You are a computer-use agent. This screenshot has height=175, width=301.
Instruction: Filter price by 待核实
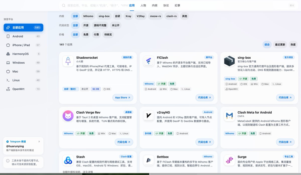coord(108,34)
